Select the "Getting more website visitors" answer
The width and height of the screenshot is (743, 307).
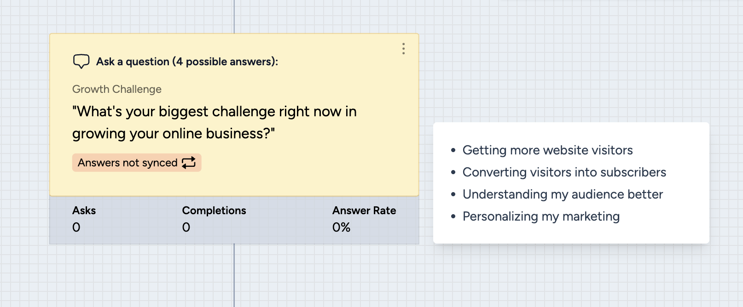point(547,150)
